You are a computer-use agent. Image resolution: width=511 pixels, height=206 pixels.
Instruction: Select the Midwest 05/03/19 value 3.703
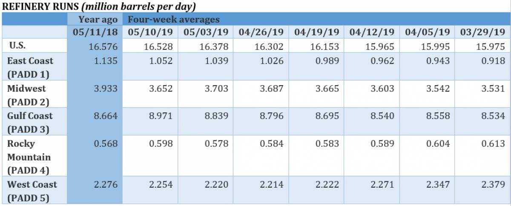[216, 89]
